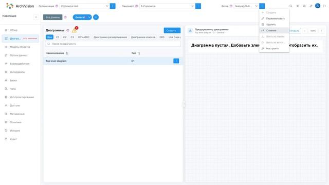329x185 pixels.
Task: Select Переименовать in branch menu
Action: 274,18
